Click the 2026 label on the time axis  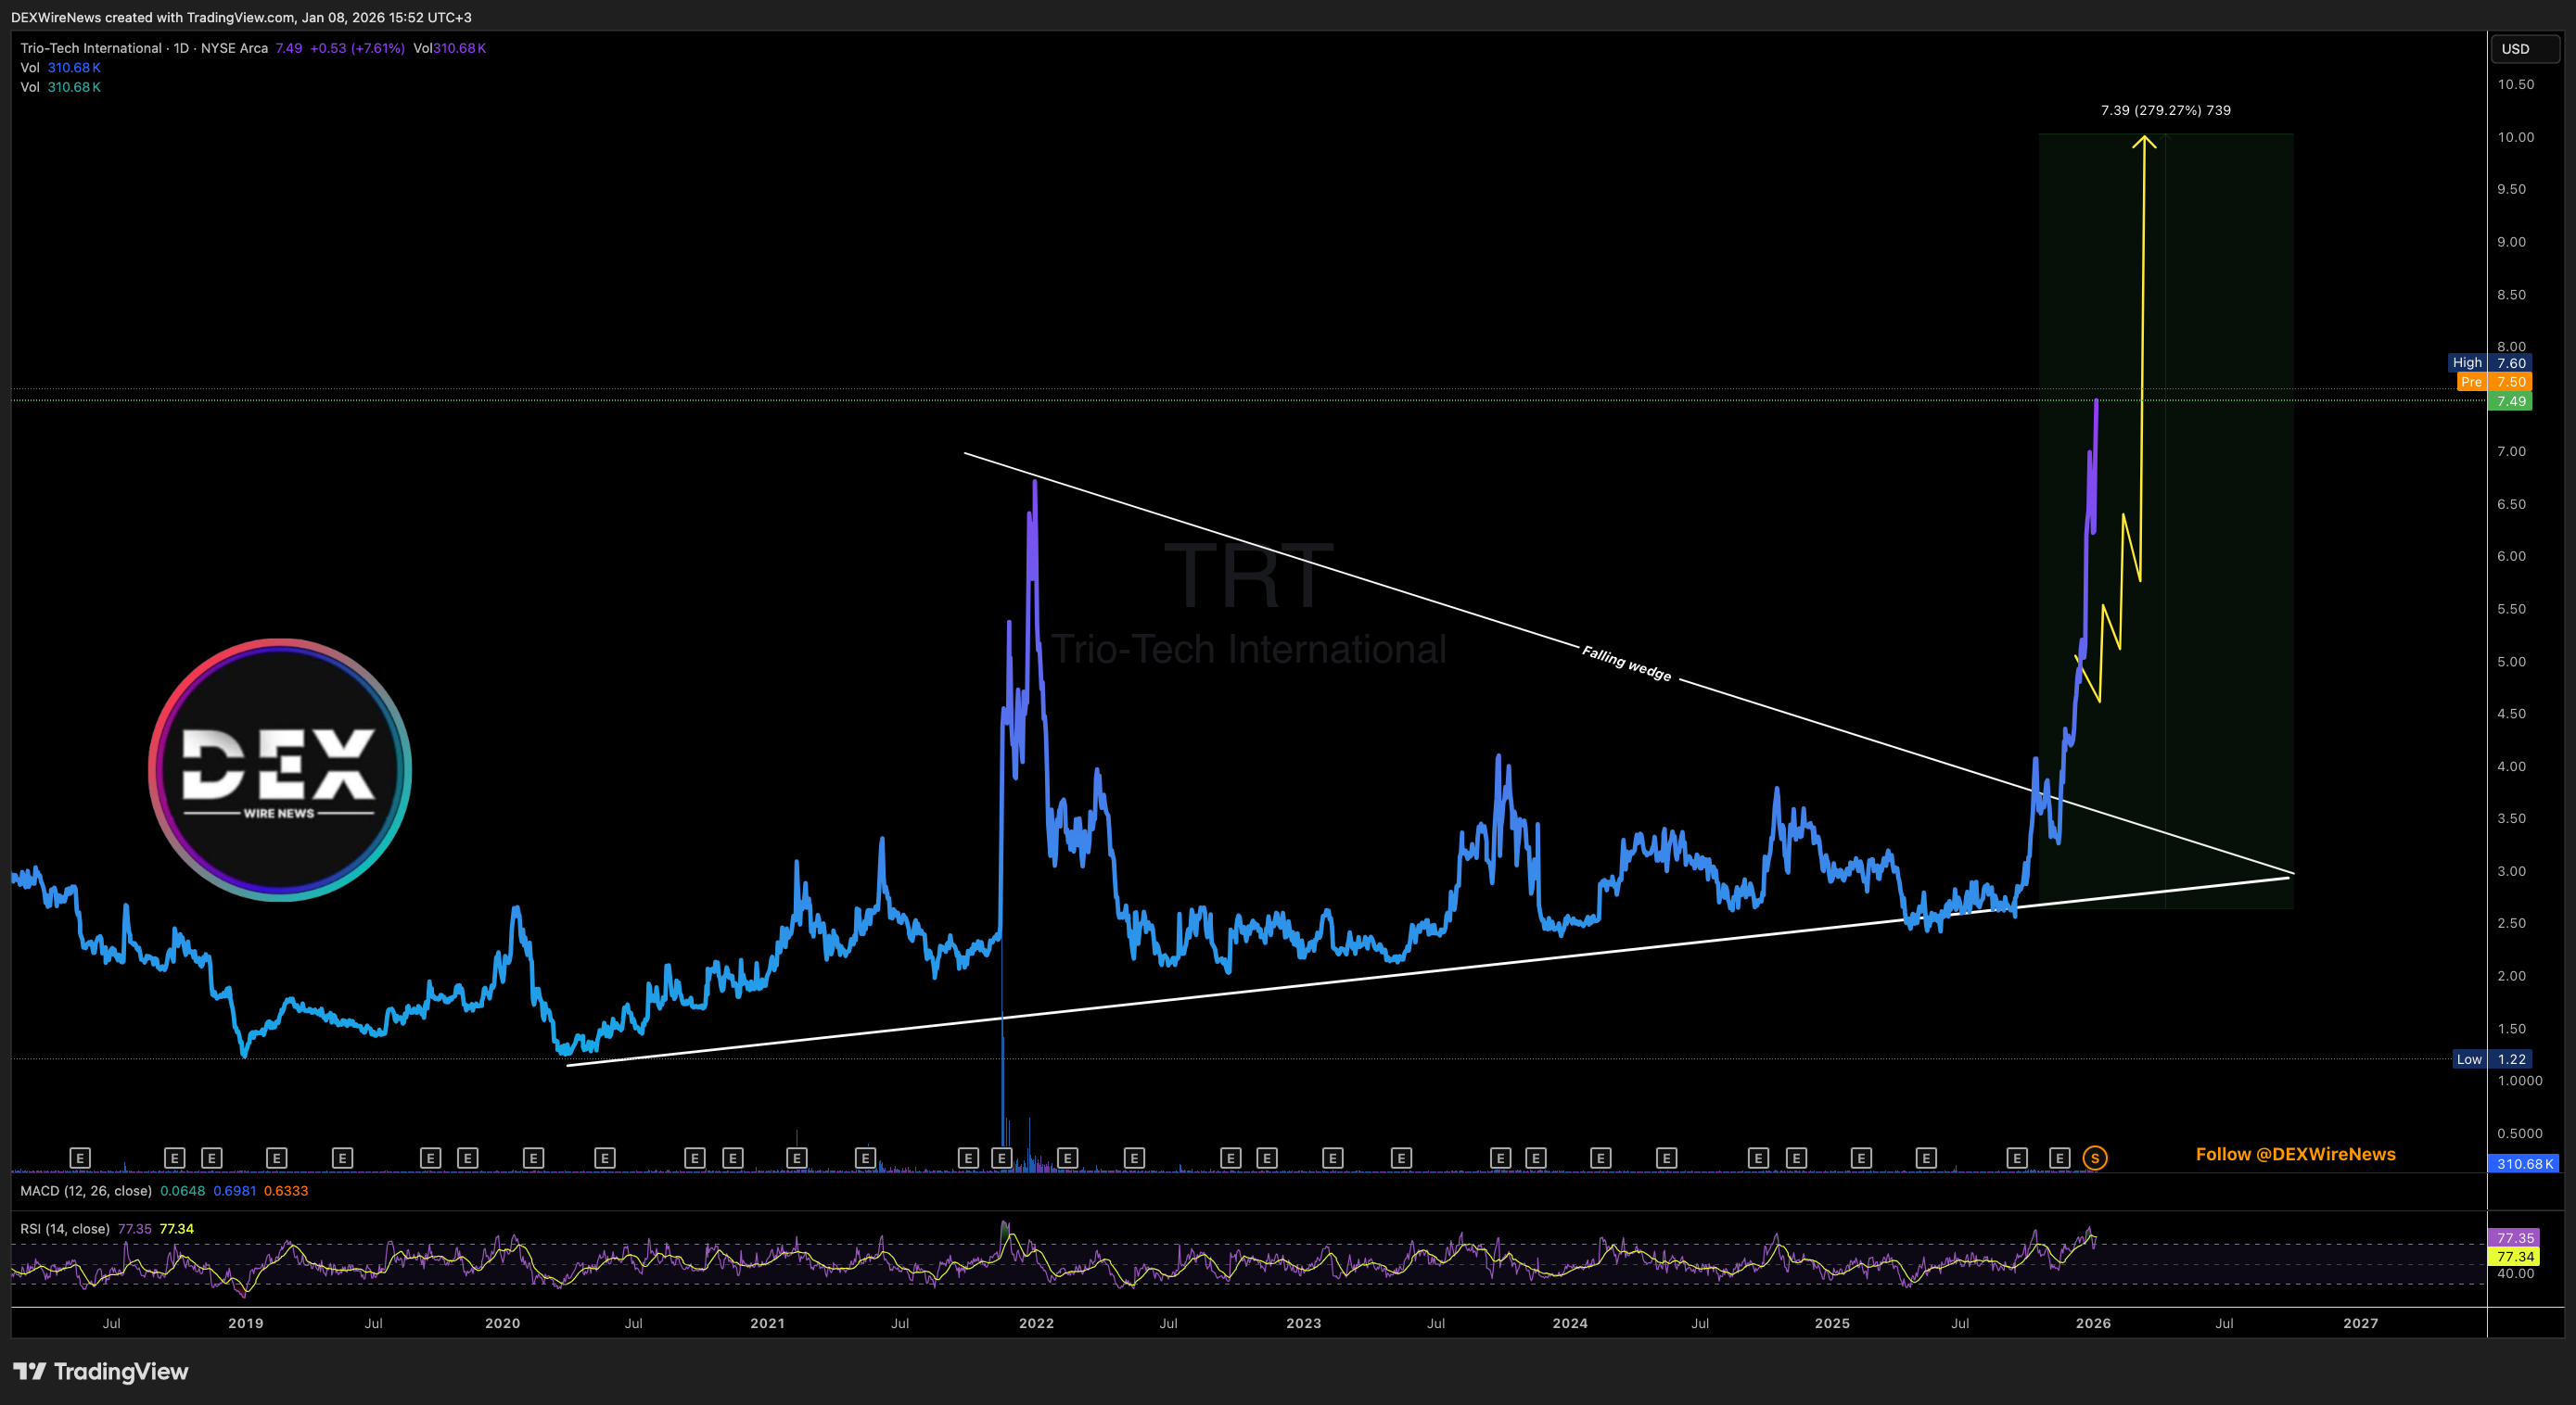(2093, 1323)
